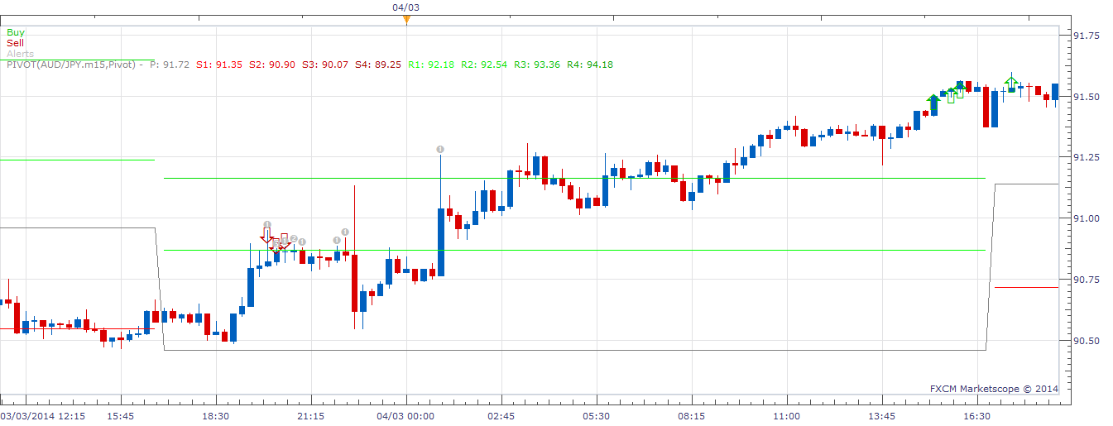Click the 04/03 00:00 time axis label
This screenshot has width=1113, height=426.
click(405, 416)
